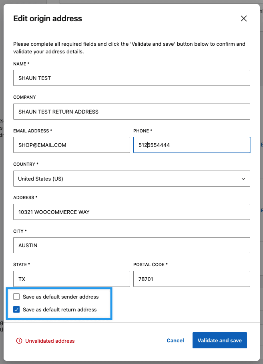Focus the Phone number field
The height and width of the screenshot is (364, 263).
tap(192, 145)
